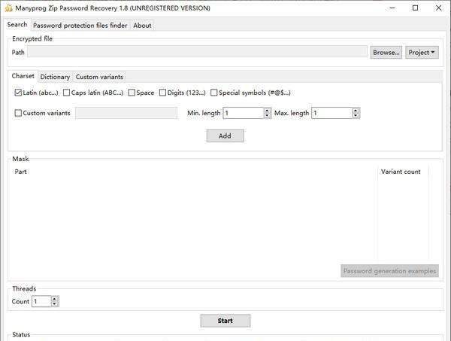Click the Start button
This screenshot has width=451, height=341.
pyautogui.click(x=225, y=321)
